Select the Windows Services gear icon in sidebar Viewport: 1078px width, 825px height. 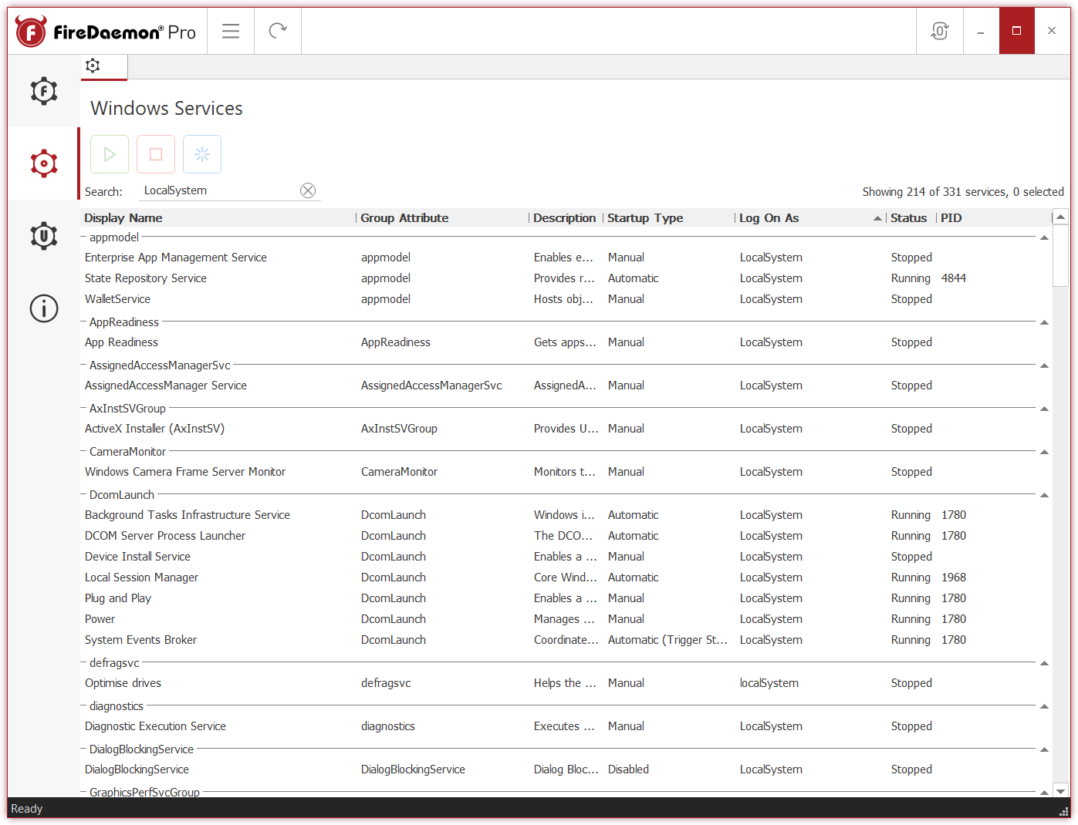(x=43, y=163)
